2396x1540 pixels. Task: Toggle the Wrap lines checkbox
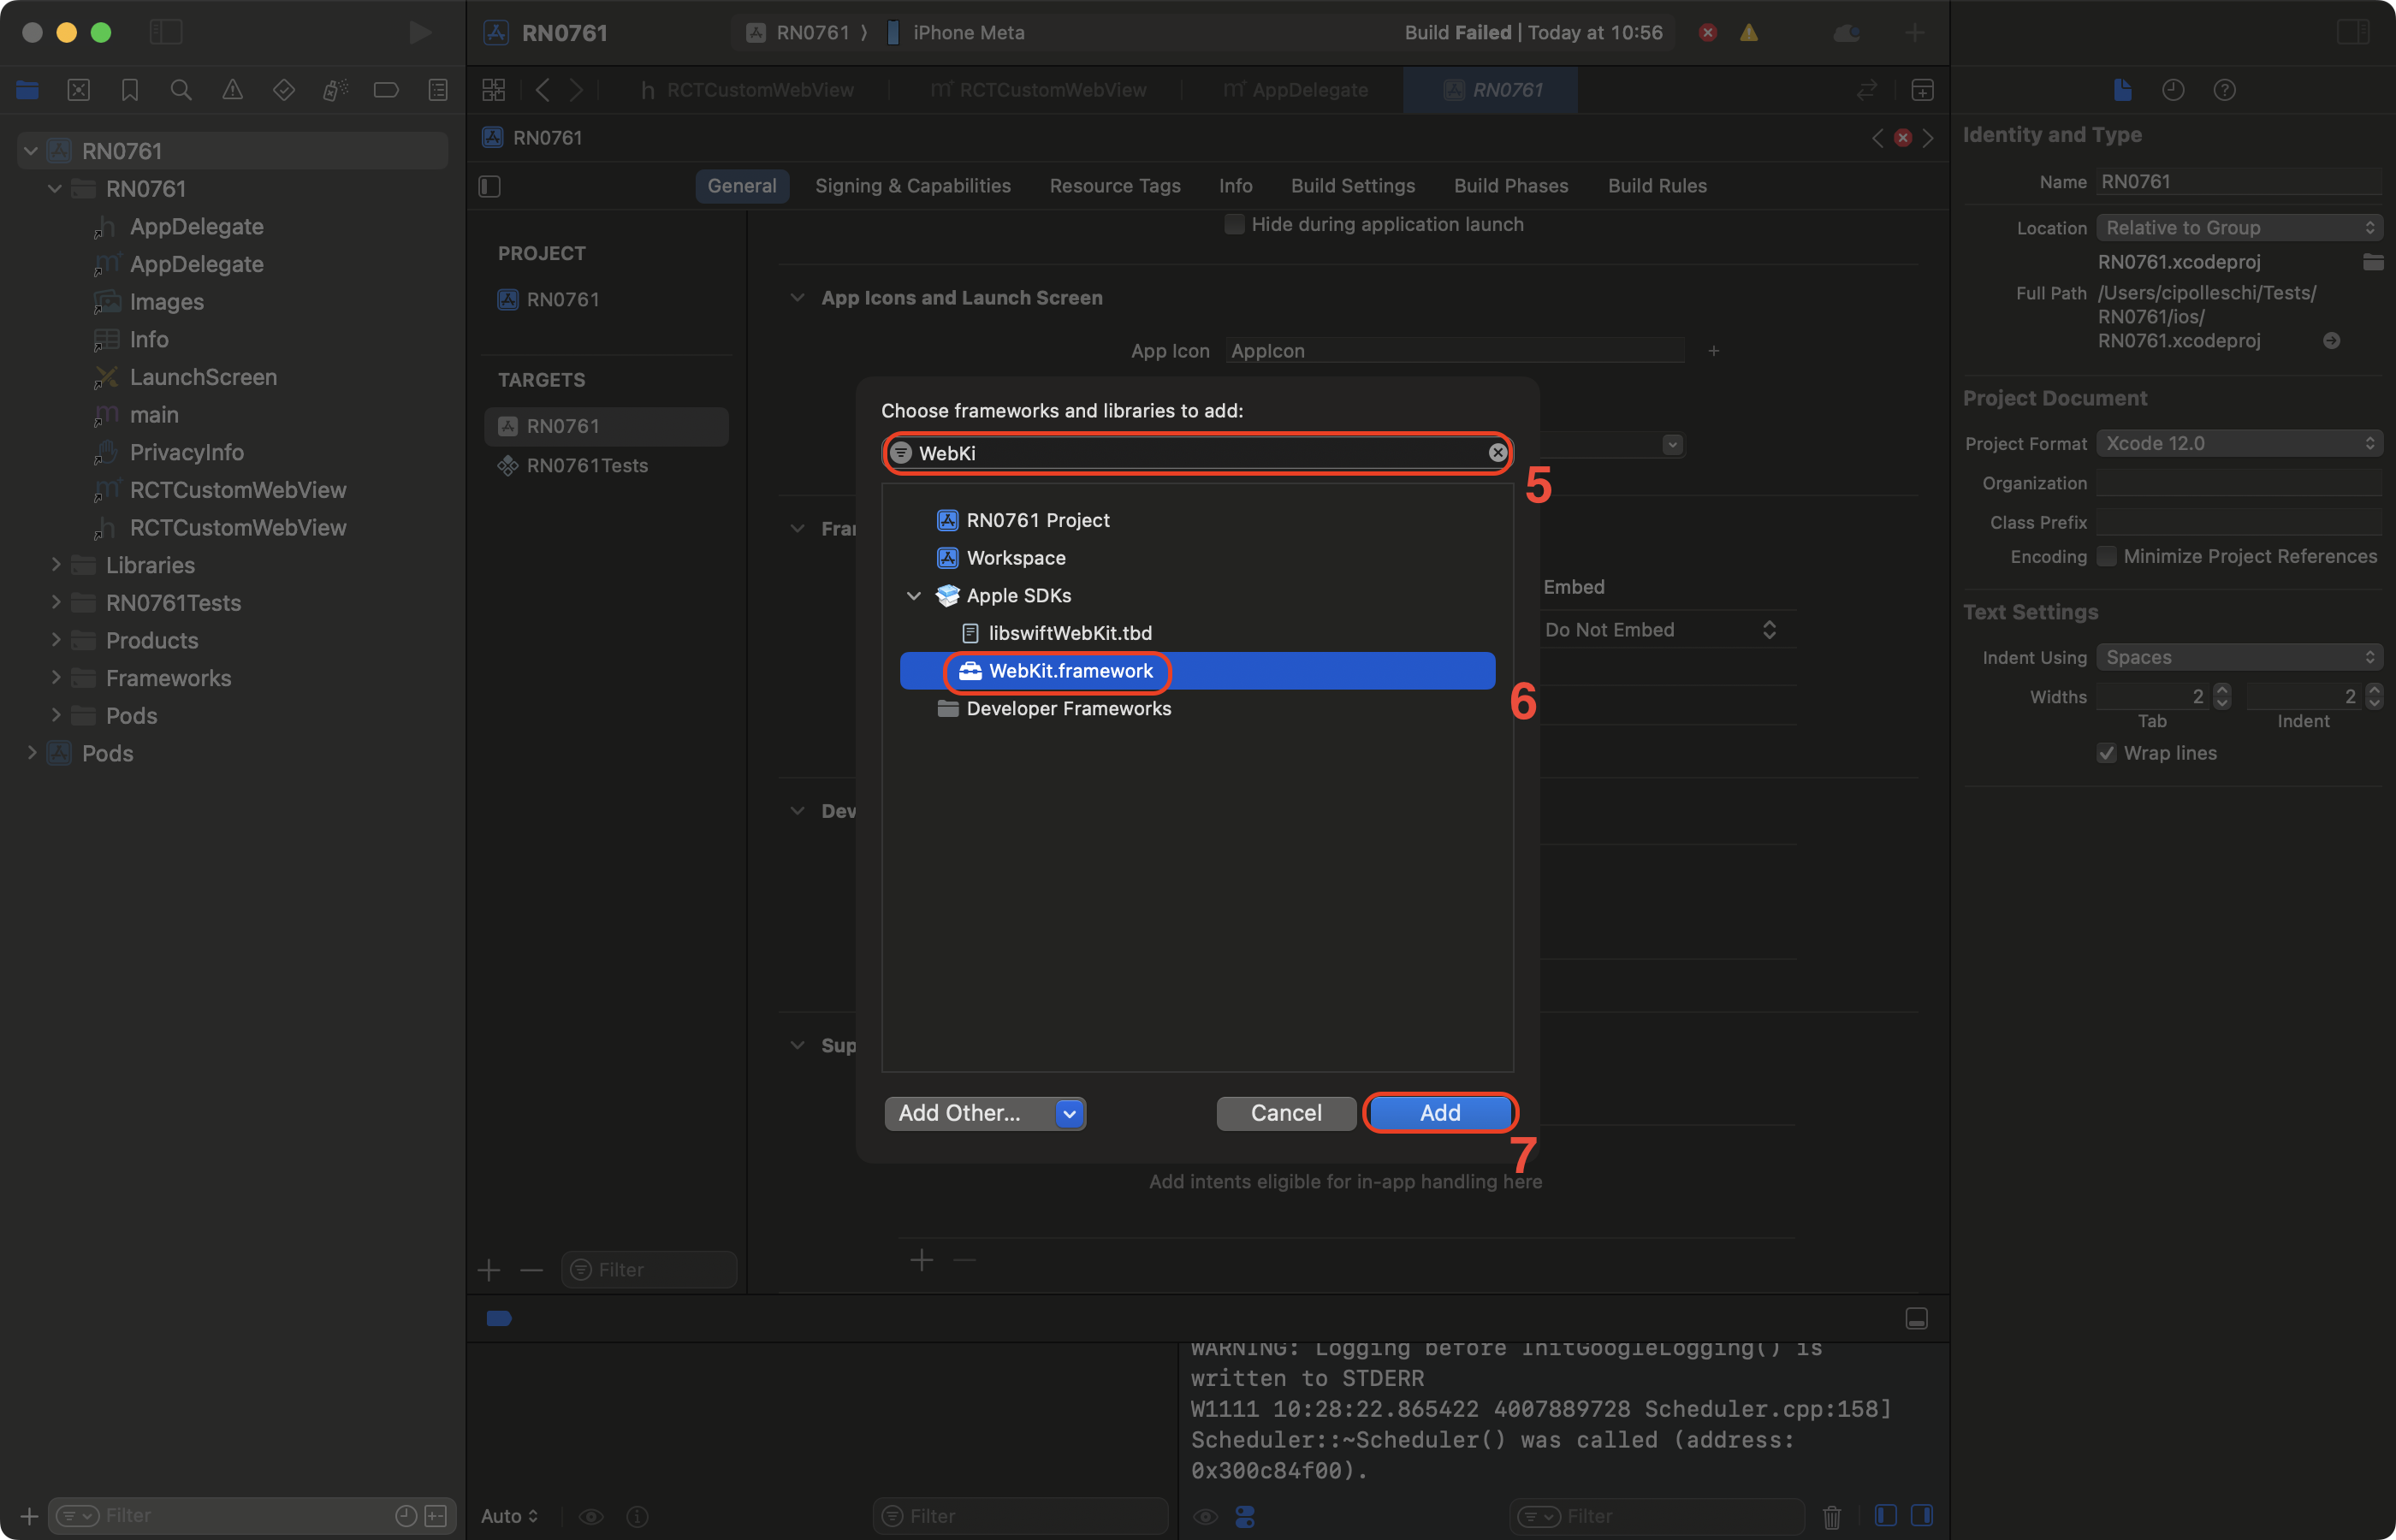click(2107, 753)
